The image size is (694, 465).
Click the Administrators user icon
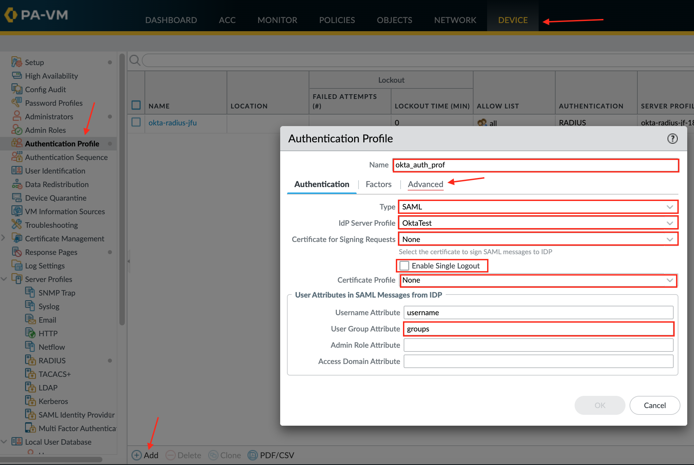16,116
